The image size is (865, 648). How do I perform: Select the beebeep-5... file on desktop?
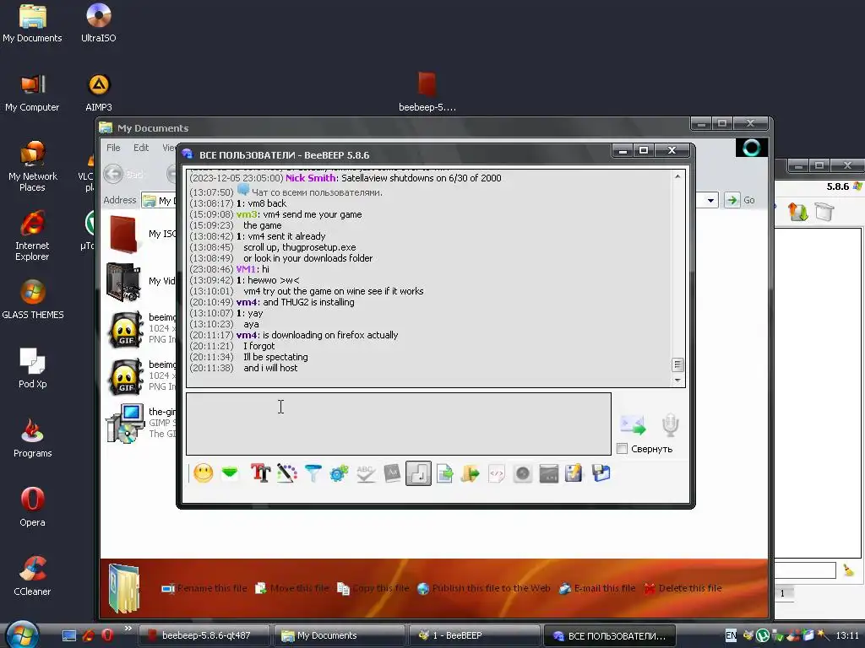[427, 92]
